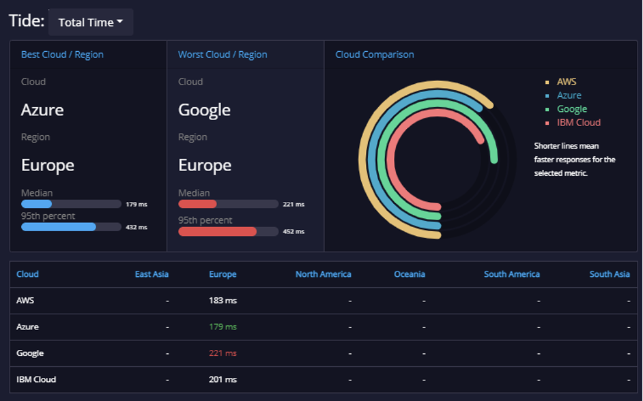This screenshot has width=643, height=401.
Task: Sort by the Europe column header
Action: tap(223, 274)
